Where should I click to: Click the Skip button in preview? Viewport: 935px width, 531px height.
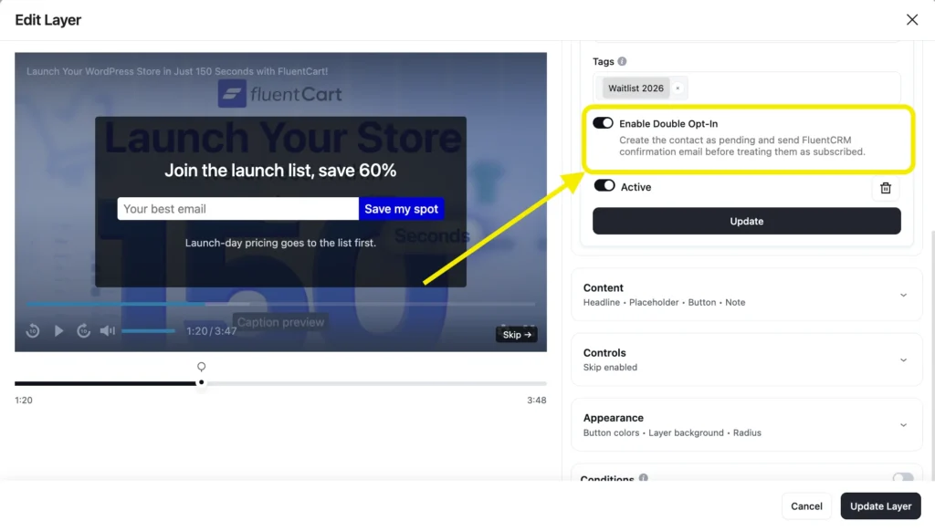coord(517,334)
